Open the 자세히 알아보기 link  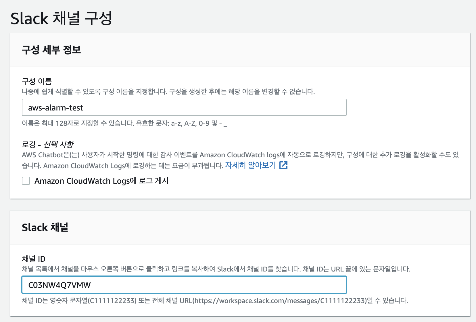click(250, 165)
